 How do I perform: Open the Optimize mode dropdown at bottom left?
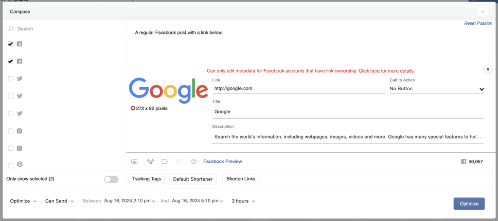coord(23,201)
